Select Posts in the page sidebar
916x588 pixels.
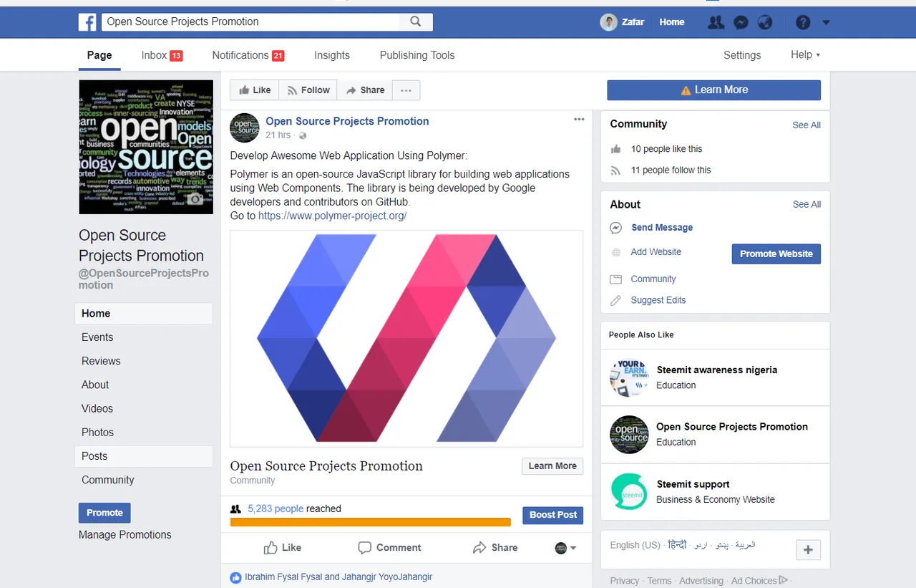pos(144,456)
